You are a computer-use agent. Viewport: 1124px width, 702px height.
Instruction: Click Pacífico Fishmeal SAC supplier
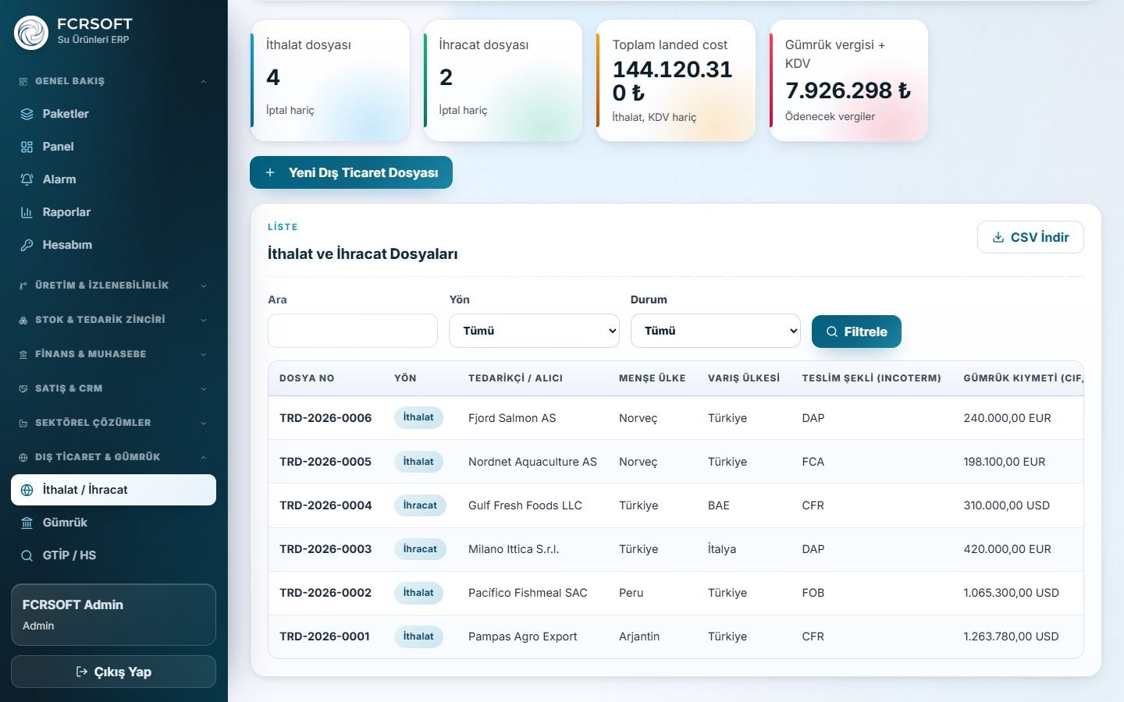coord(528,593)
